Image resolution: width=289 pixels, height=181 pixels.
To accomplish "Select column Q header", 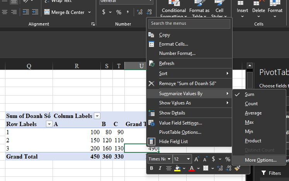I will click(29, 66).
